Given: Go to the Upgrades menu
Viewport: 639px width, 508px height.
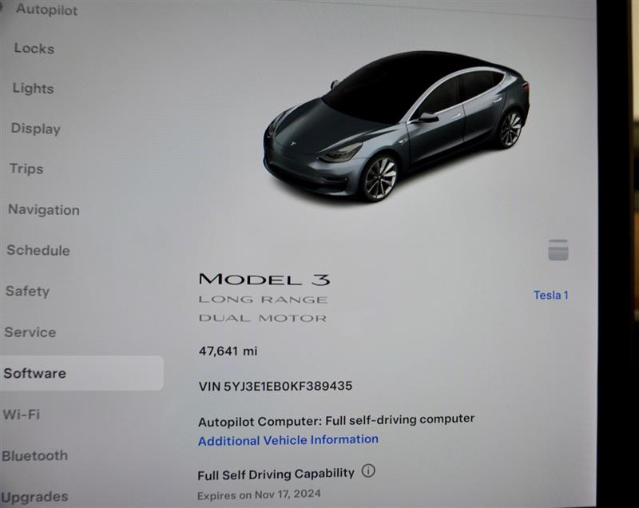Looking at the screenshot, I should point(34,497).
